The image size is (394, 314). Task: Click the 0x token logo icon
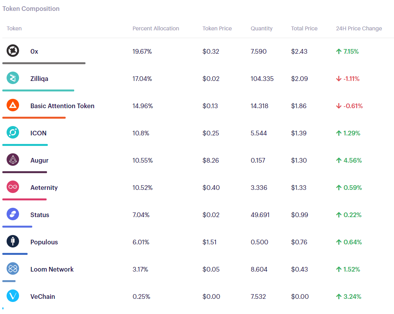click(x=13, y=51)
